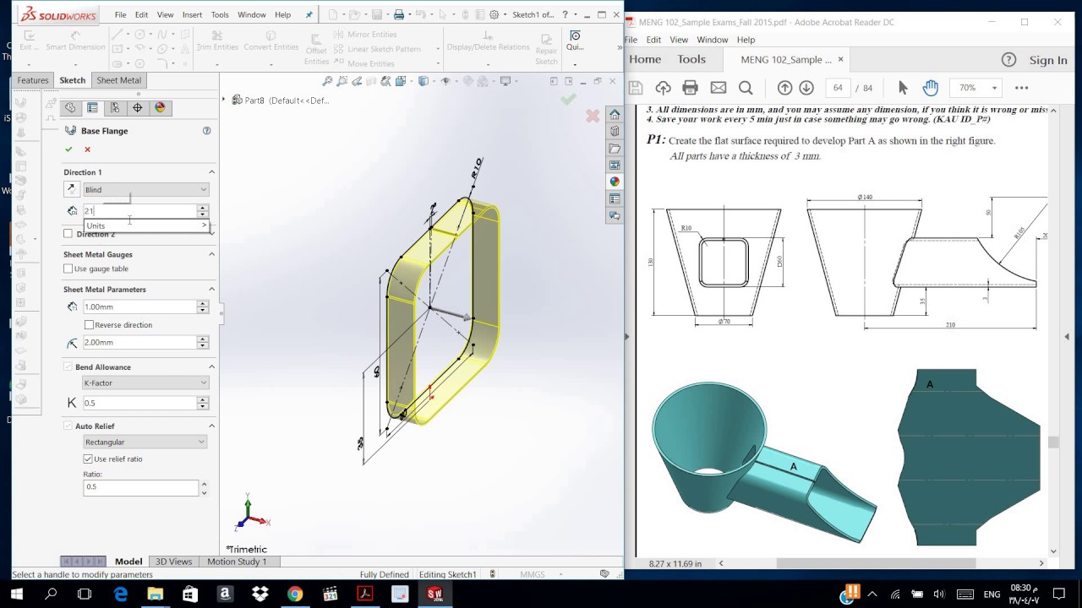Click the bend radius 2.00mm field
Image resolution: width=1082 pixels, height=608 pixels.
tap(139, 342)
